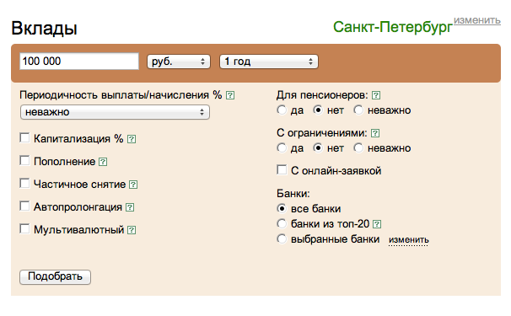Open help icon next to Автопролонгация
The width and height of the screenshot is (511, 316).
pyautogui.click(x=130, y=207)
